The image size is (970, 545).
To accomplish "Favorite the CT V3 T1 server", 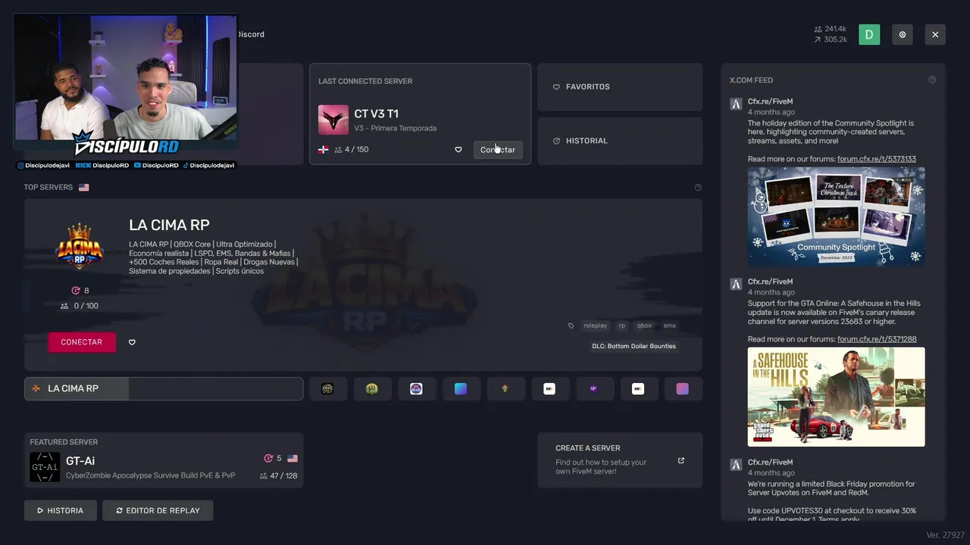I will click(x=458, y=150).
